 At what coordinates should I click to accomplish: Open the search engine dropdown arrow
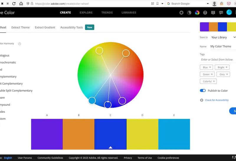pos(208,4)
